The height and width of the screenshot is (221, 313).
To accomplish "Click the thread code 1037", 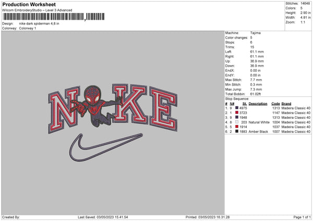I will point(276,127).
